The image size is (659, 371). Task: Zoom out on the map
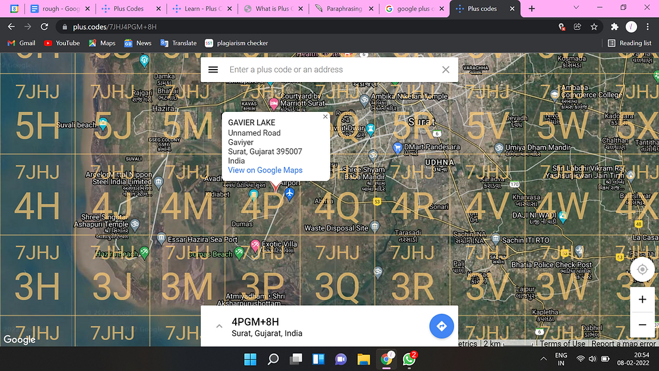[642, 325]
